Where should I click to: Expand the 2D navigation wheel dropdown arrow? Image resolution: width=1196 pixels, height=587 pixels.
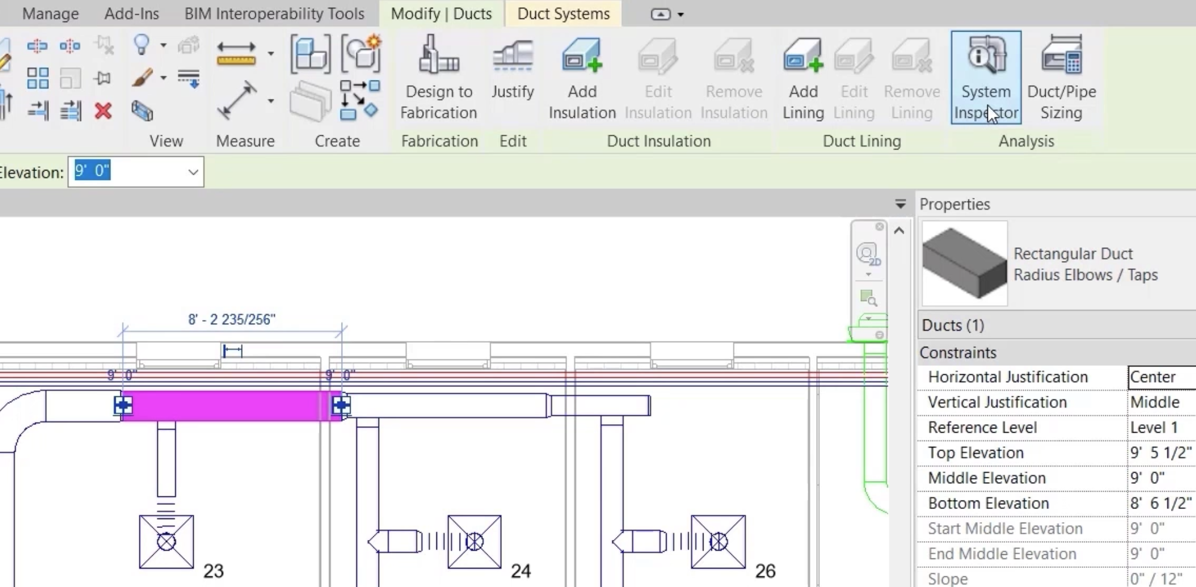[x=869, y=275]
